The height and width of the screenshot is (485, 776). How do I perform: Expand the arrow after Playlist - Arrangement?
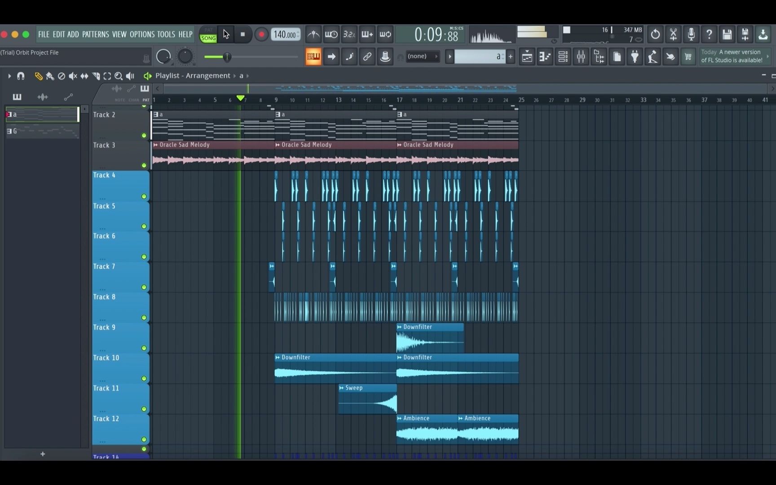click(234, 76)
